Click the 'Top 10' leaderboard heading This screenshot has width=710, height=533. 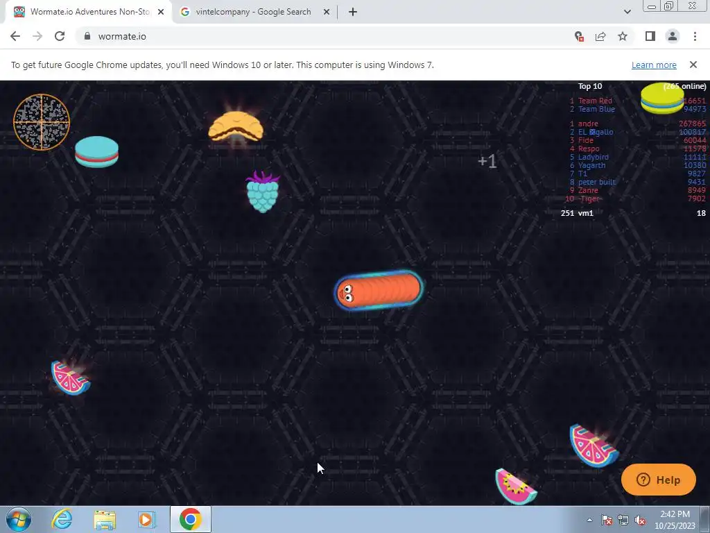pos(590,86)
